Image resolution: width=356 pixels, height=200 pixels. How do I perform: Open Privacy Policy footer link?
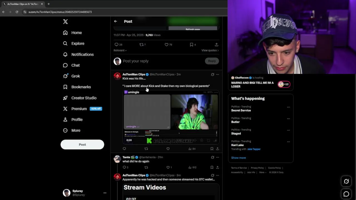(x=257, y=168)
